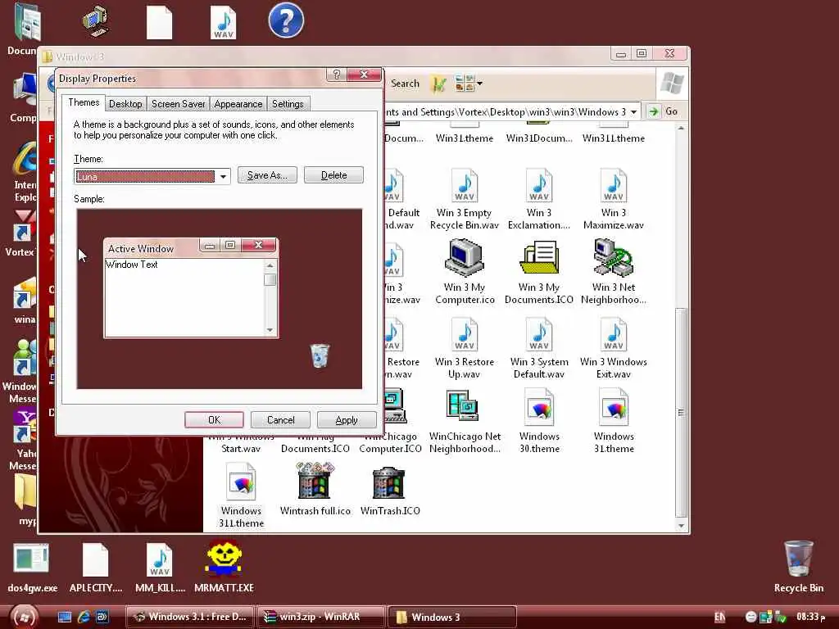The width and height of the screenshot is (839, 629).
Task: Confirm with the OK button
Action: [214, 420]
